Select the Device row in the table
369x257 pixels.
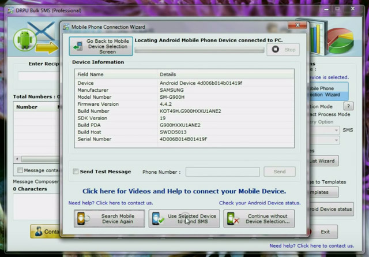(x=184, y=83)
